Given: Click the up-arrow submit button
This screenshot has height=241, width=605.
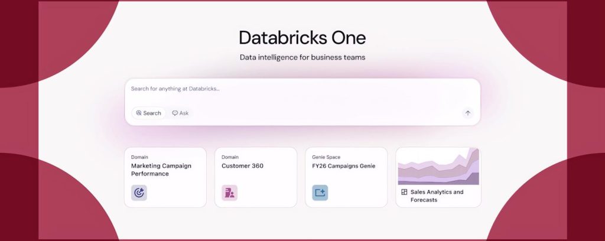Looking at the screenshot, I should [468, 113].
